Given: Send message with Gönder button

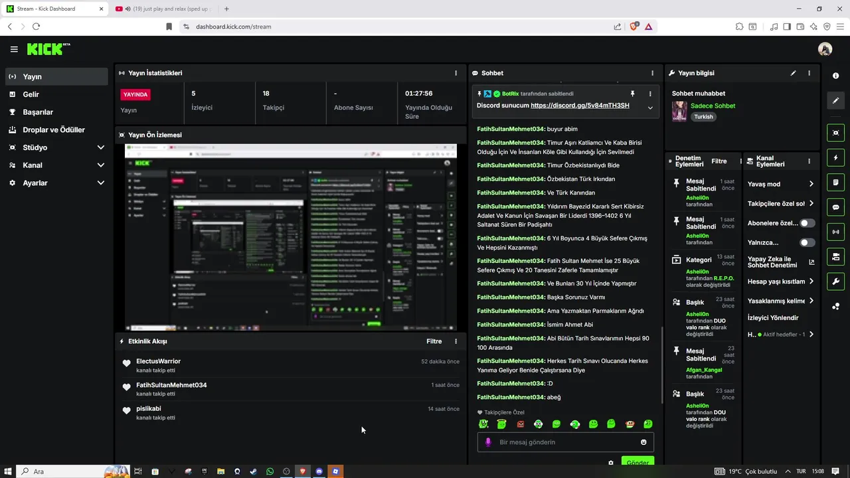Looking at the screenshot, I should click(637, 462).
